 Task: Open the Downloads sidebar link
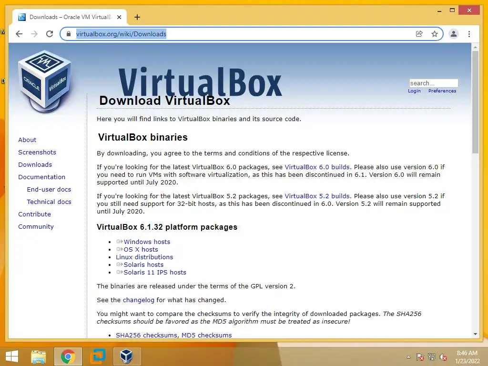pos(35,164)
